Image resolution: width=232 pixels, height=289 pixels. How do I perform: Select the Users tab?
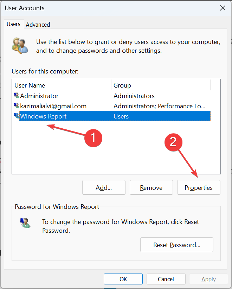14,24
